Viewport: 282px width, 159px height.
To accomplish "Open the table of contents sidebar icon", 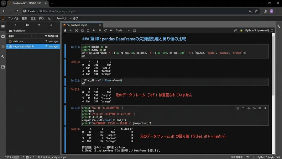I will pyautogui.click(x=3, y=47).
